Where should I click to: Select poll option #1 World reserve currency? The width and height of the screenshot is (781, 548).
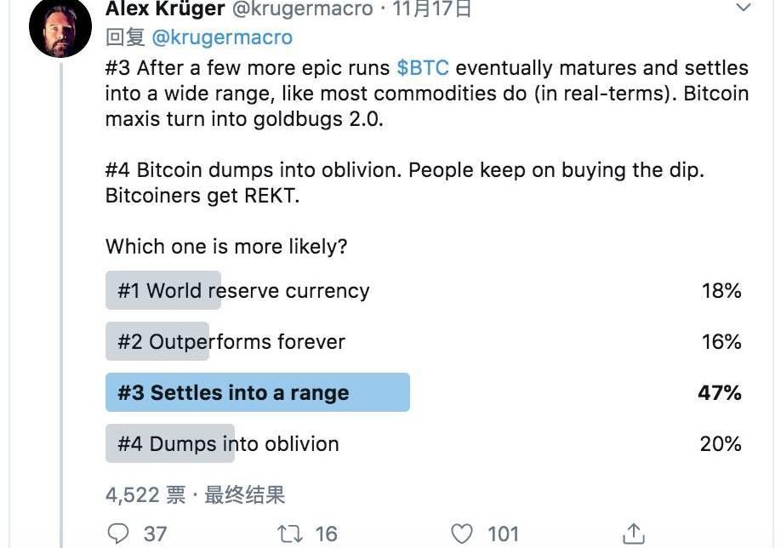[243, 291]
